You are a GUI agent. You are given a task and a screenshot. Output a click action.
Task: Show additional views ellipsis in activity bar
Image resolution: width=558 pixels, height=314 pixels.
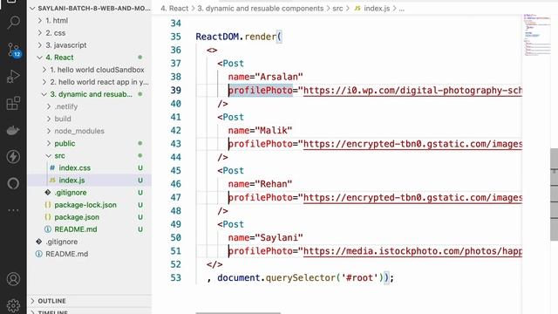[13, 210]
